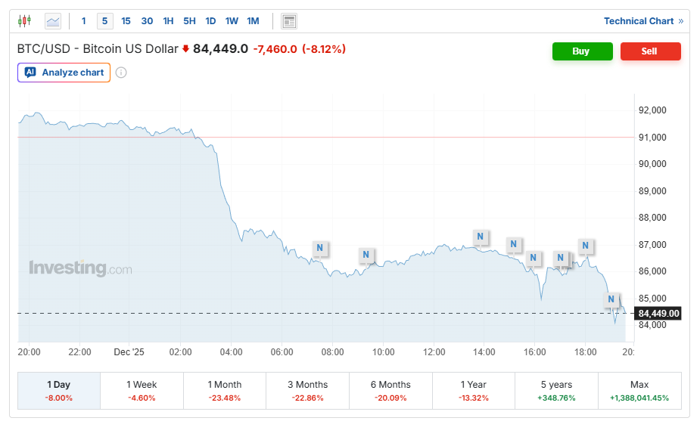
Task: Set the 5-minute interval
Action: 104,21
